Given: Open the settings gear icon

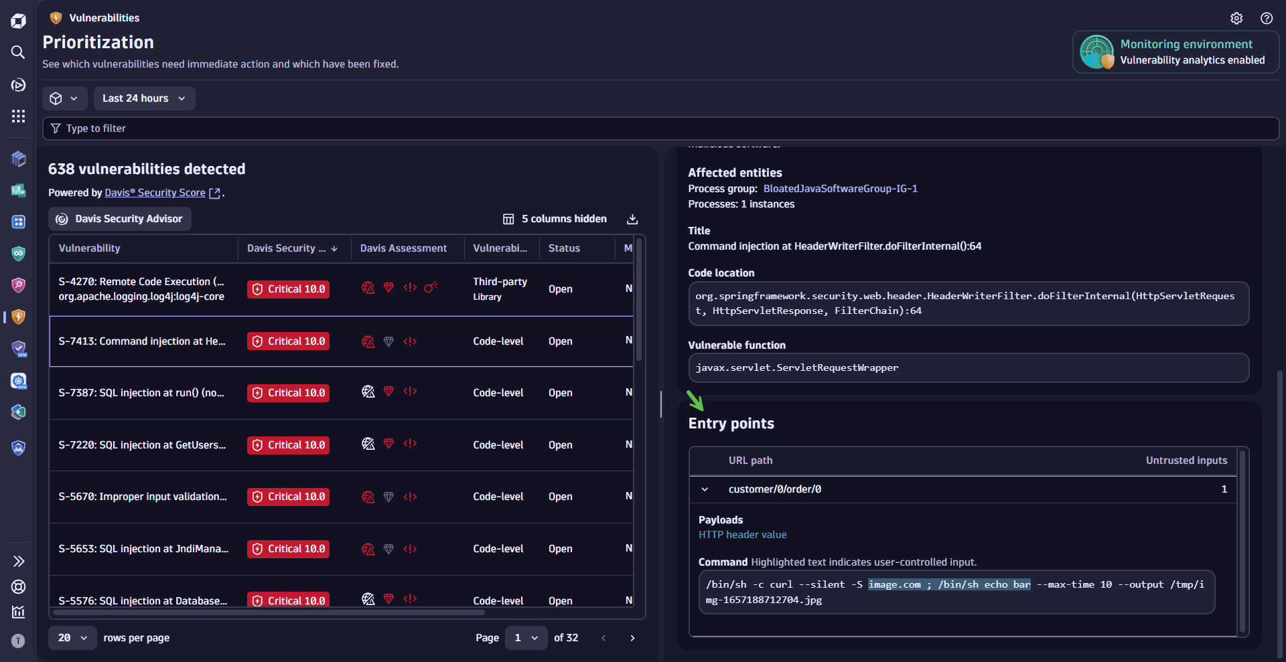Looking at the screenshot, I should 1236,18.
